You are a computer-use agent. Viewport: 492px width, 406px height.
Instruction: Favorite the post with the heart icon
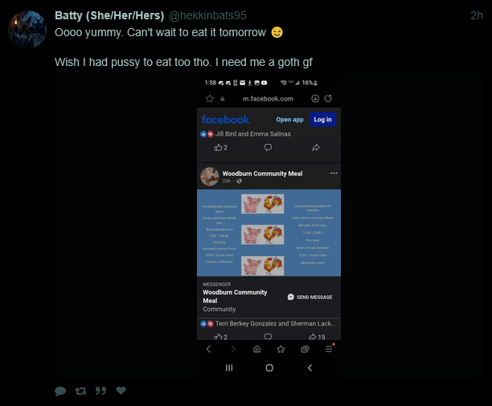click(121, 390)
